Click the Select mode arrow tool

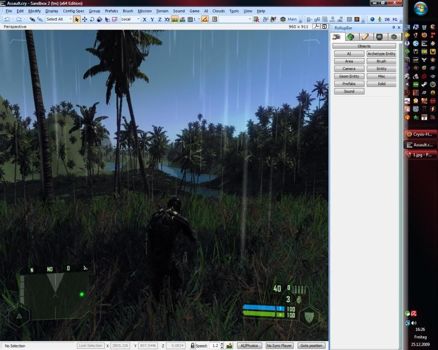coord(77,19)
